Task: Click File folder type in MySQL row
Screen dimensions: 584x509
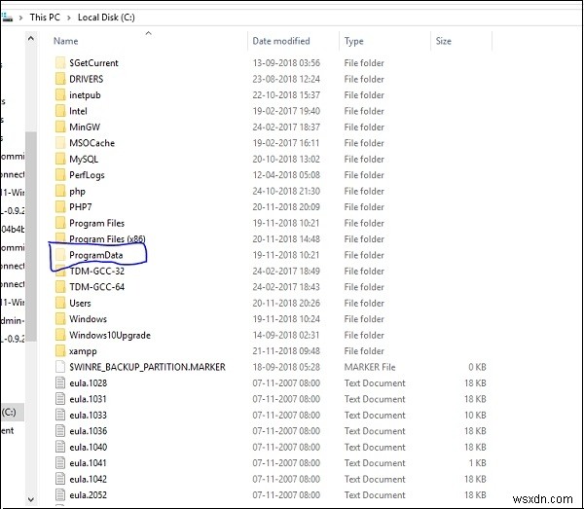Action: click(x=364, y=159)
